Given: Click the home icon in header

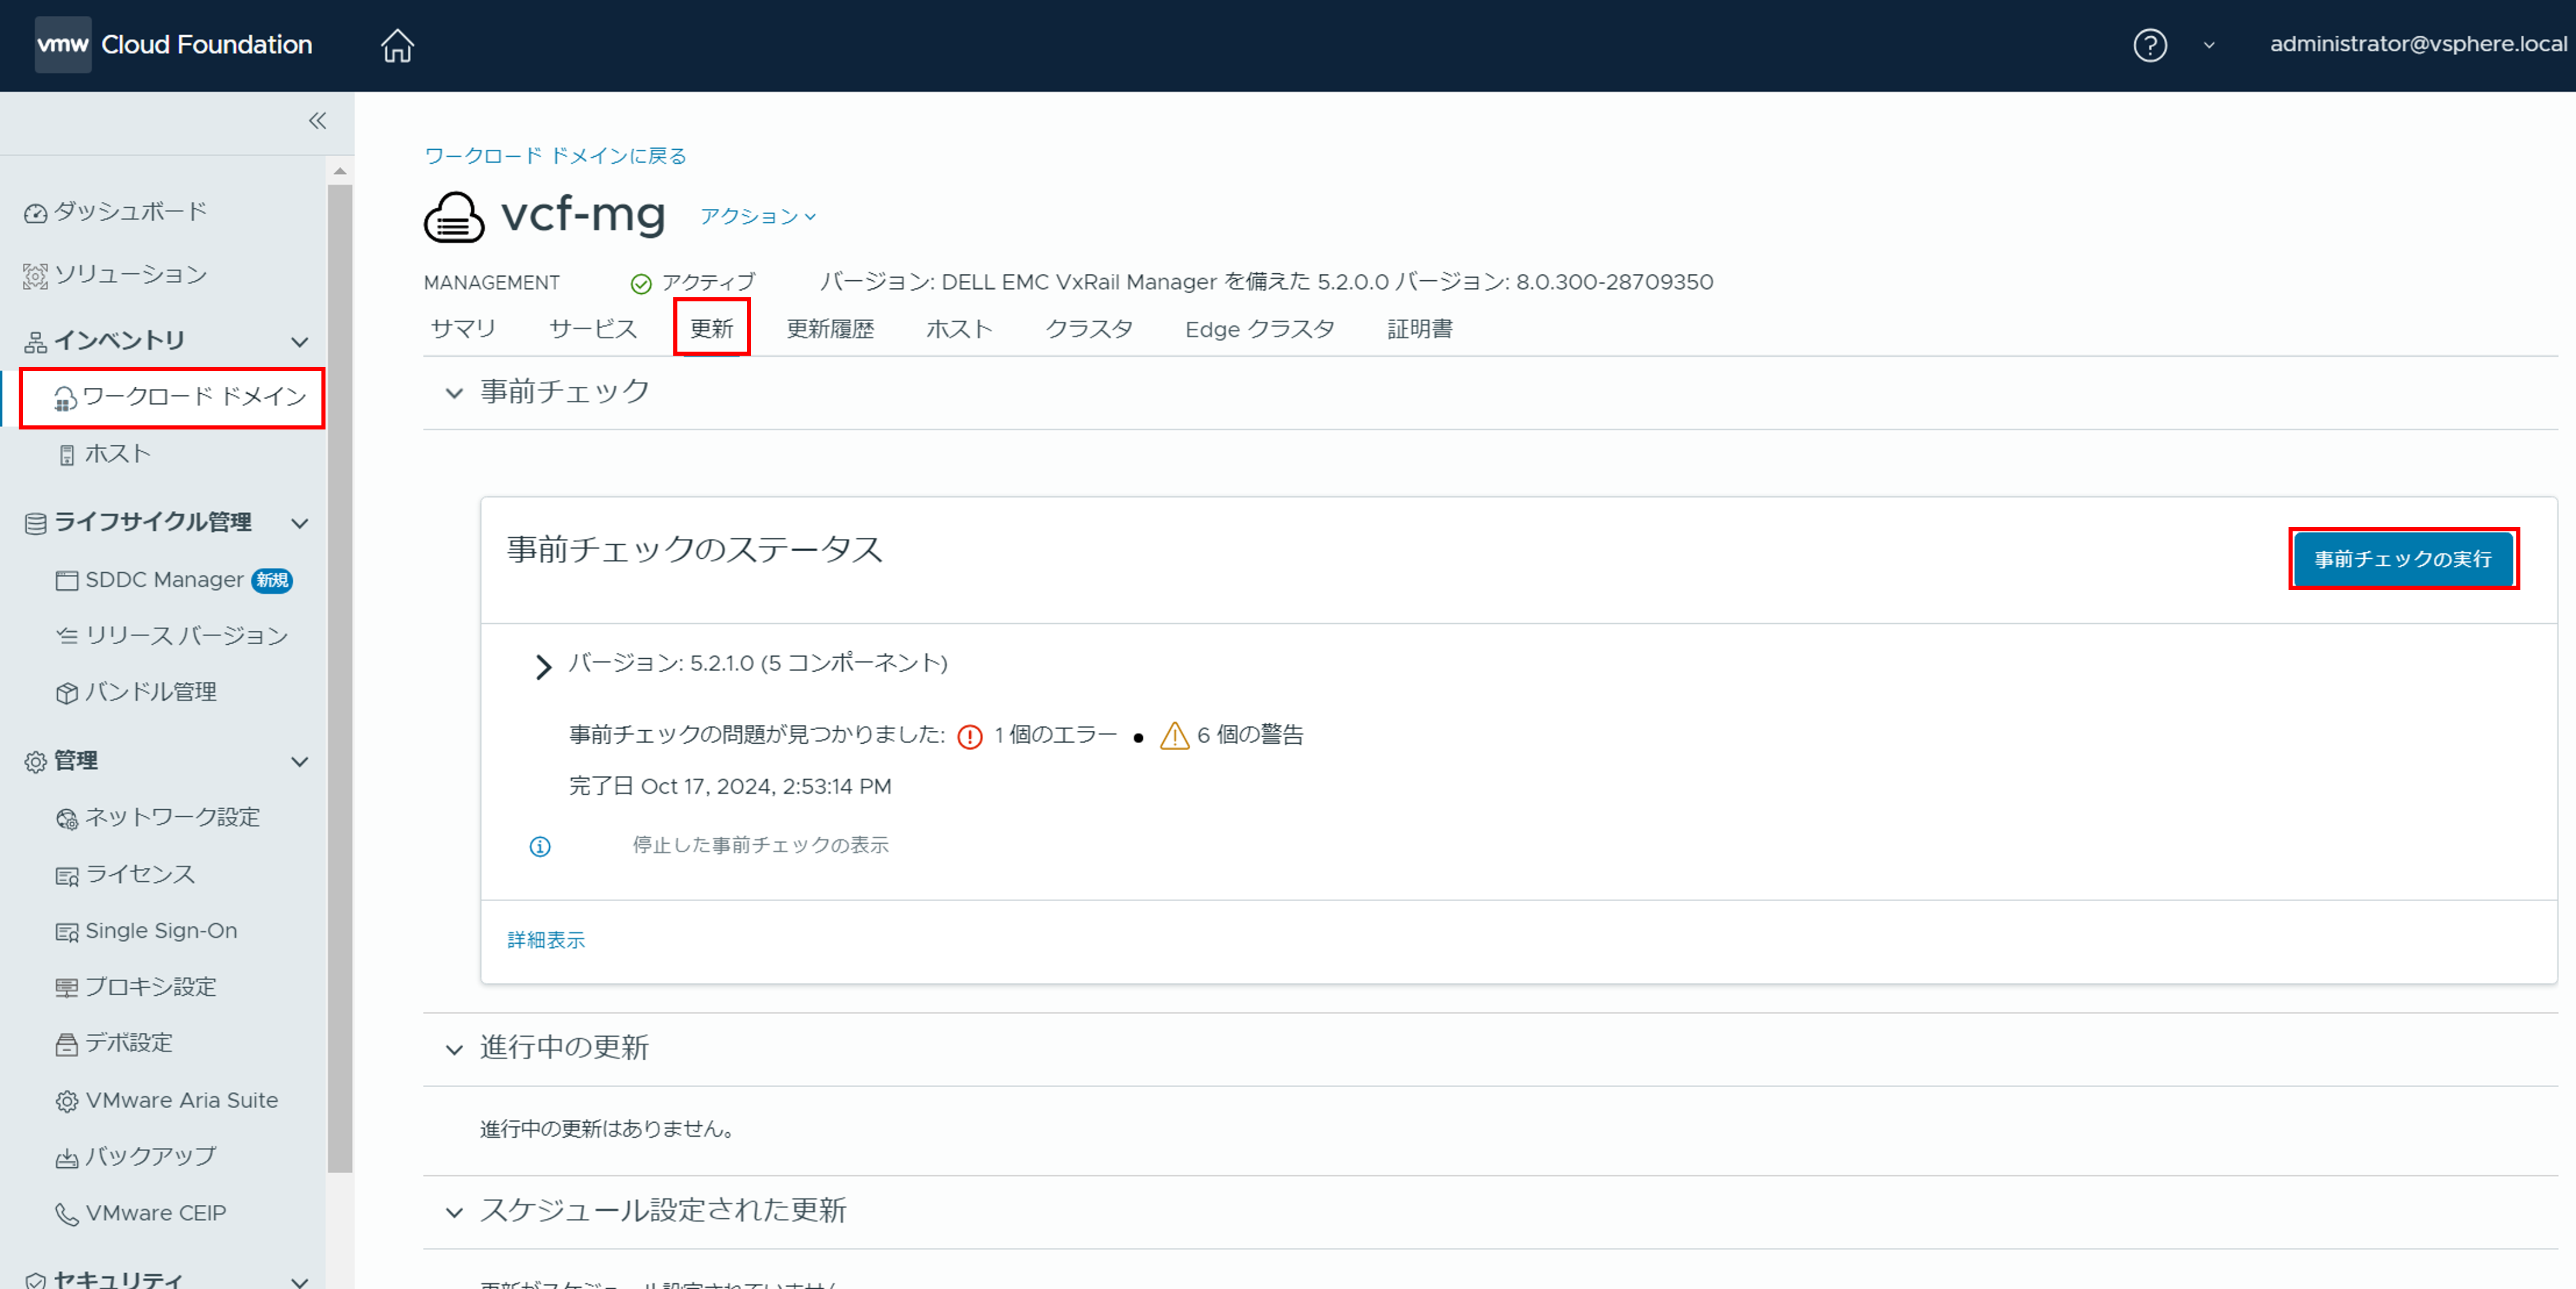Looking at the screenshot, I should 397,45.
